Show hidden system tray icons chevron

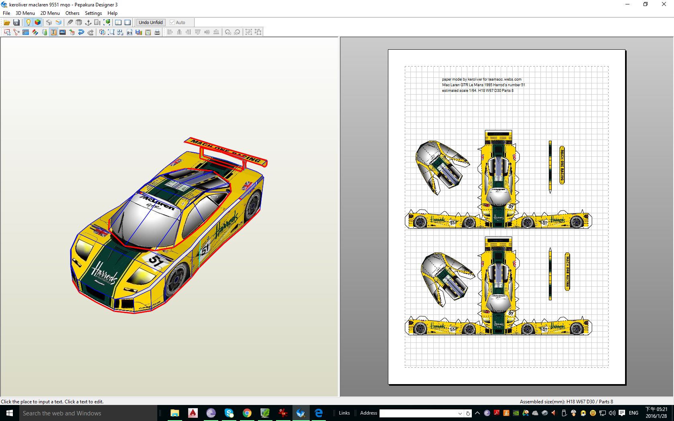coord(477,413)
